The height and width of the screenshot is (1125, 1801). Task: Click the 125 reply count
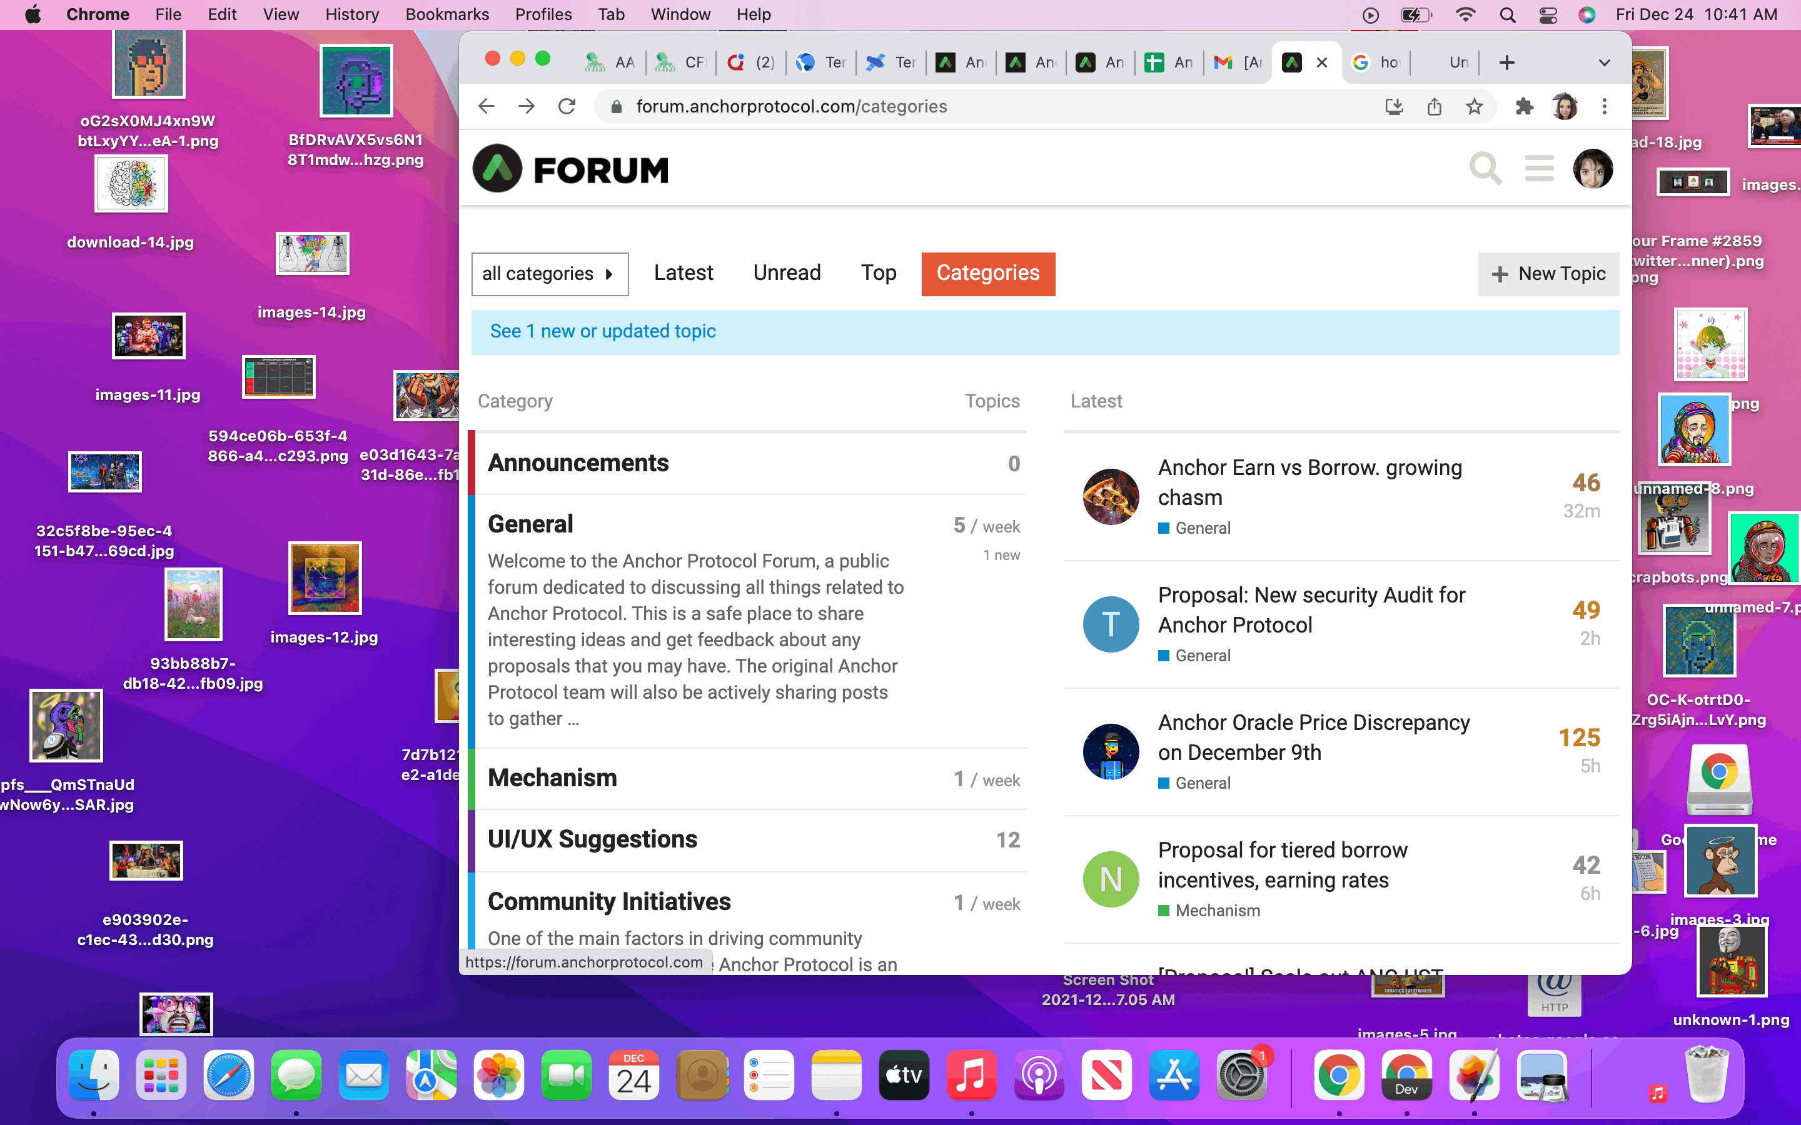(1578, 737)
